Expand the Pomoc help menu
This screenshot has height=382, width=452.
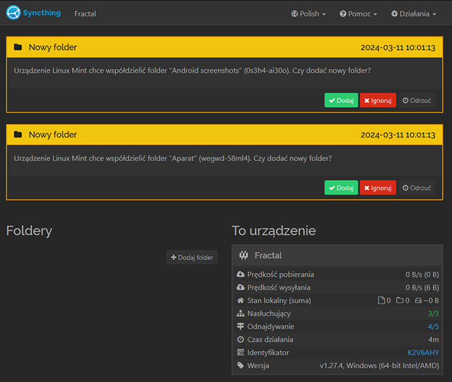[x=358, y=13]
